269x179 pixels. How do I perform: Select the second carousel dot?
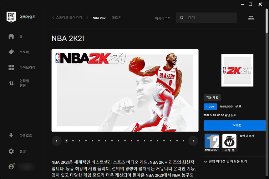click(73, 141)
